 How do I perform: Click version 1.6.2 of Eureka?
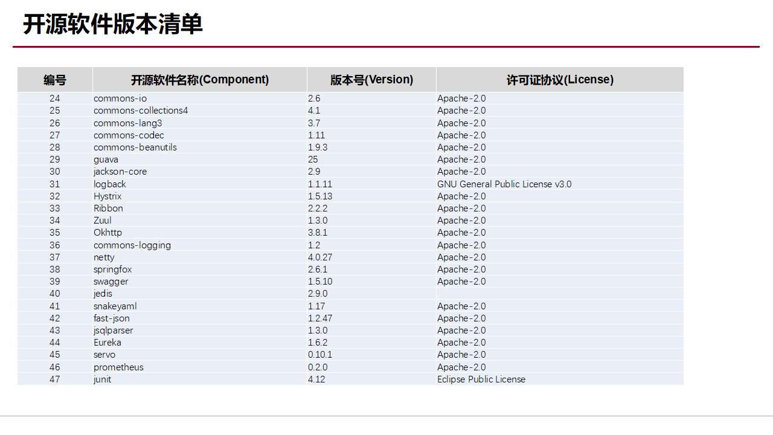click(371, 343)
